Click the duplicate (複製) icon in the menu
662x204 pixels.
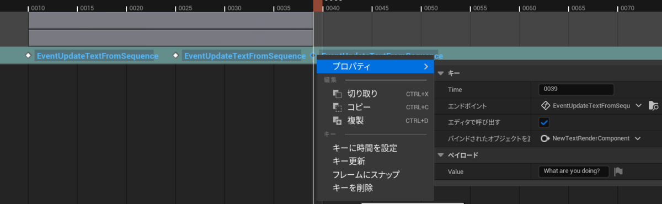[337, 120]
